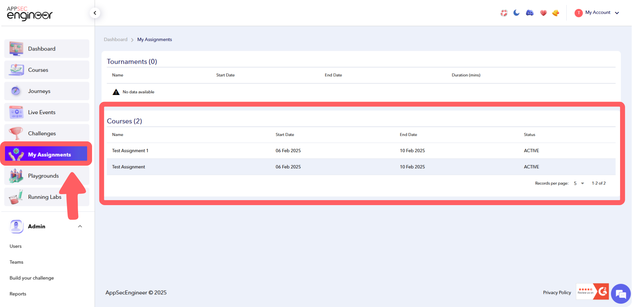This screenshot has height=307, width=632.
Task: Select the Challenges trophy icon
Action: (x=15, y=133)
